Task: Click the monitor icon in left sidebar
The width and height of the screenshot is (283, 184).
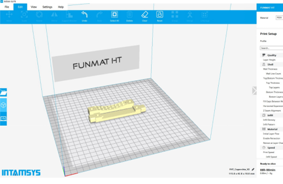Action: 3,119
